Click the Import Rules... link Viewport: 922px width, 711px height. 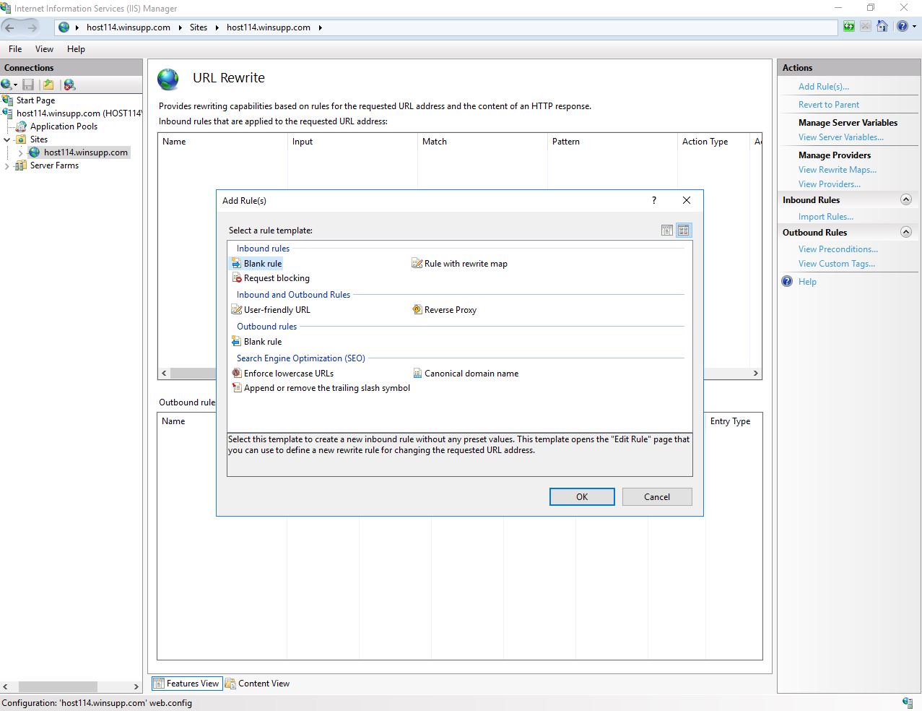(826, 217)
